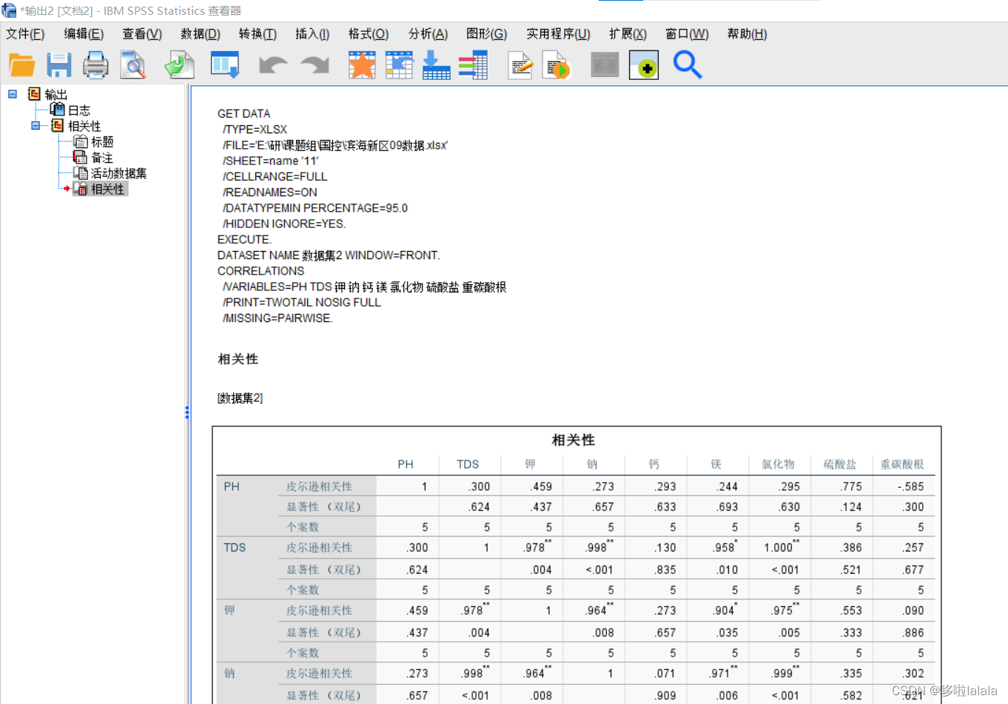Undo the last action
The image size is (1008, 704).
tap(272, 65)
